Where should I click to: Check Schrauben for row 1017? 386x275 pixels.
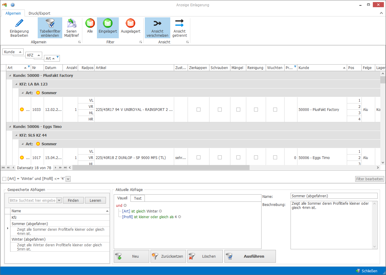[x=220, y=158]
